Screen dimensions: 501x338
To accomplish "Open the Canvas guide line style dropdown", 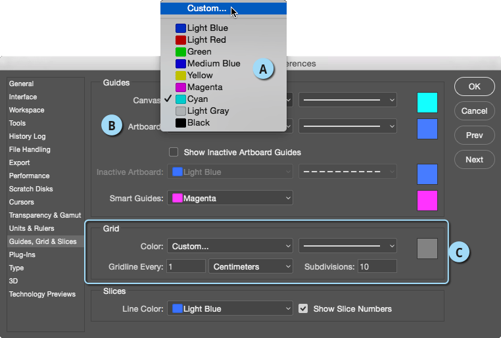I will [348, 100].
